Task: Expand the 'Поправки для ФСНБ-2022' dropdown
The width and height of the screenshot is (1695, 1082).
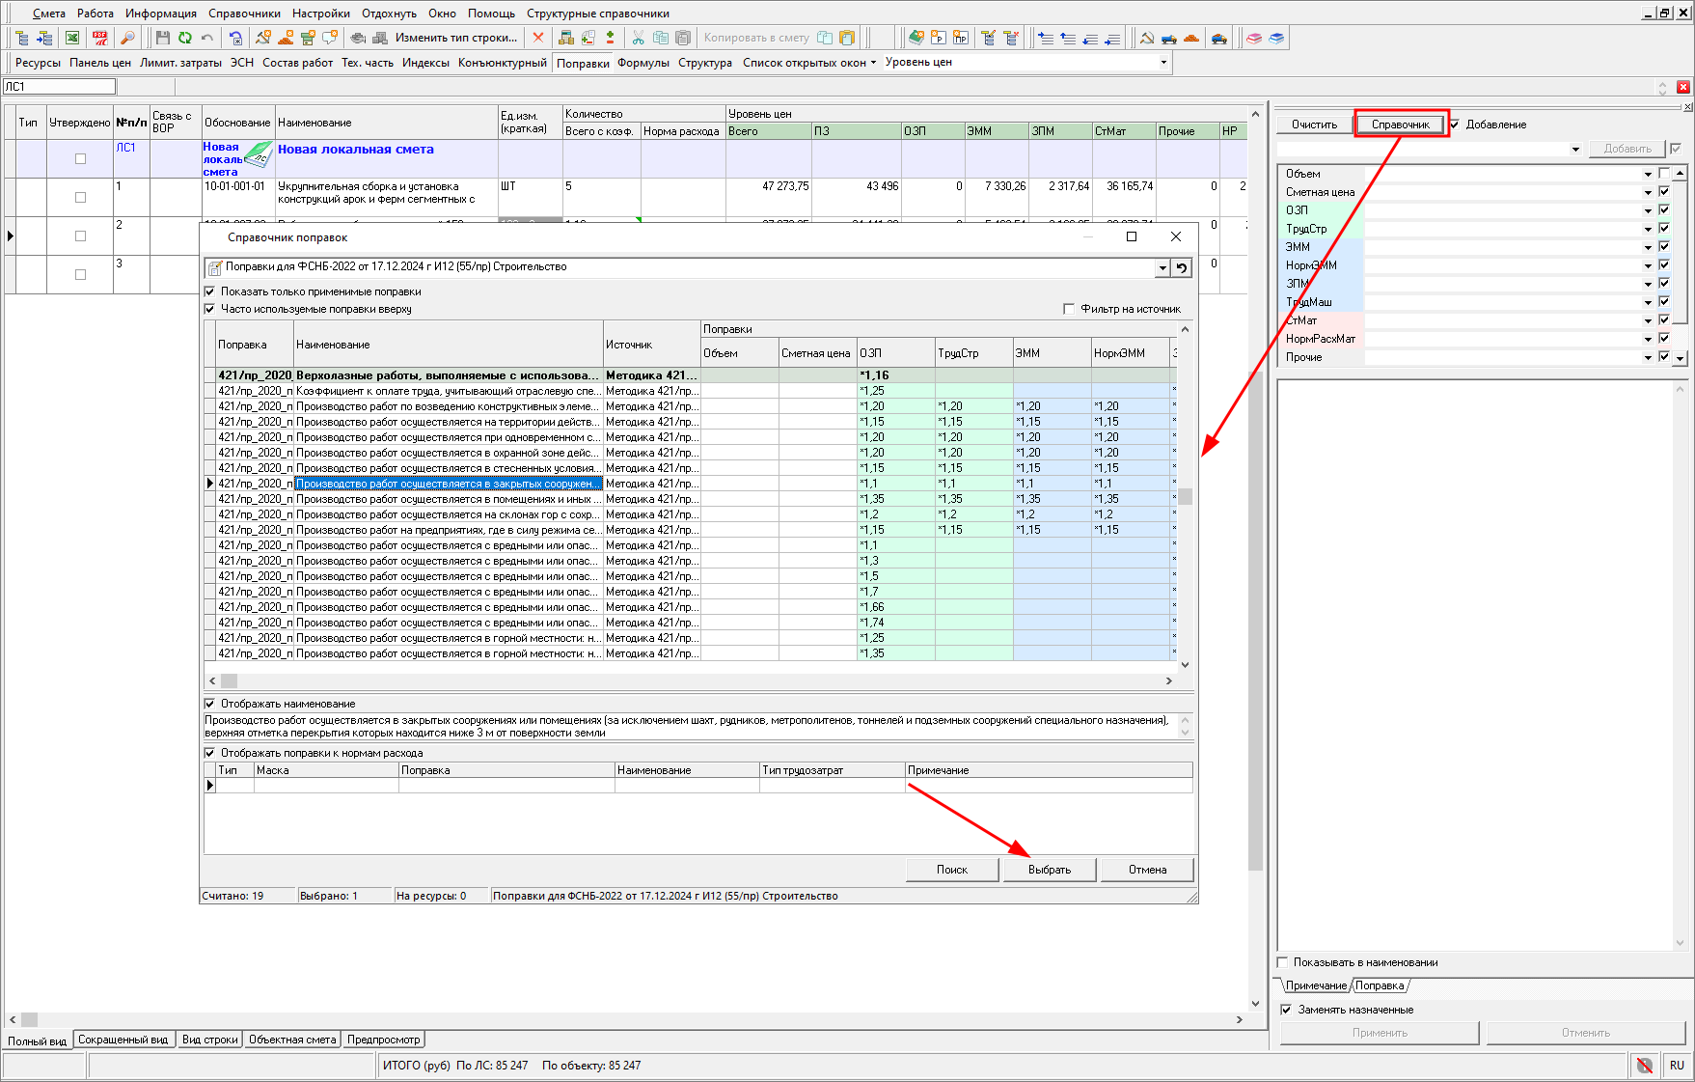Action: 1162,267
